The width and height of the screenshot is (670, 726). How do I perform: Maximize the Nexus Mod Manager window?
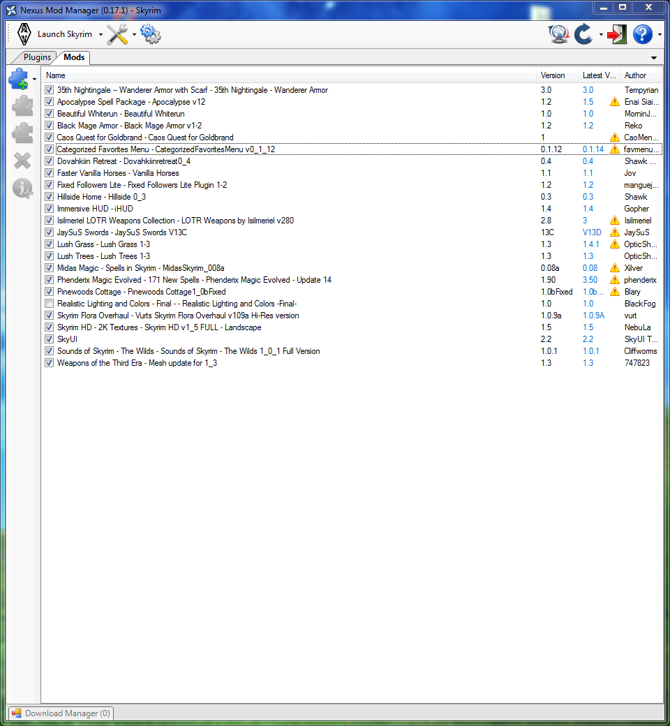pyautogui.click(x=623, y=8)
